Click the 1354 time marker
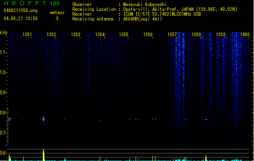This screenshot has width=254, height=161. point(100,35)
